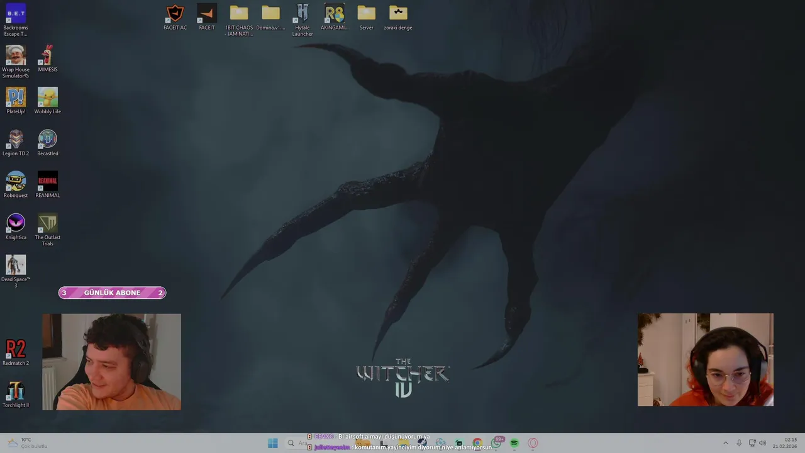The width and height of the screenshot is (805, 453).
Task: Select the MIMESIS desktop icon
Action: tap(48, 59)
